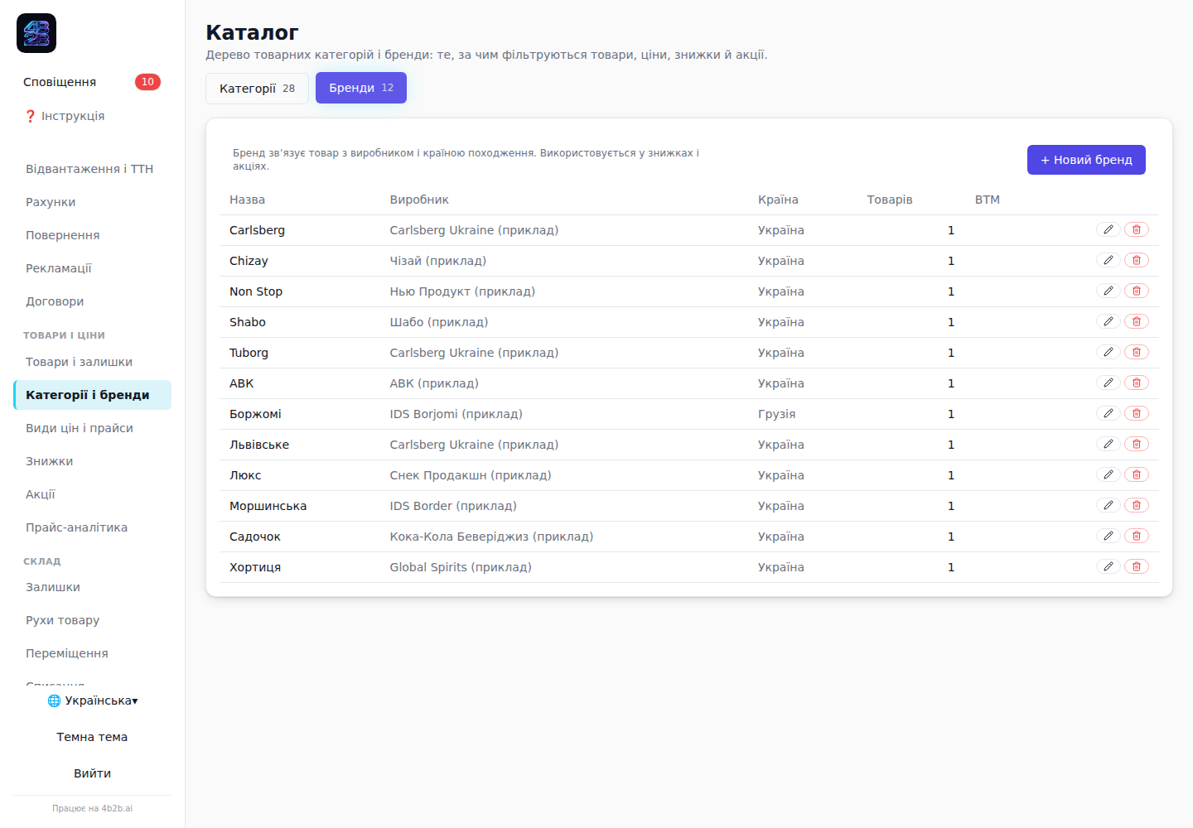The image size is (1193, 828).
Task: Edit the Chizay brand row
Action: (1108, 260)
